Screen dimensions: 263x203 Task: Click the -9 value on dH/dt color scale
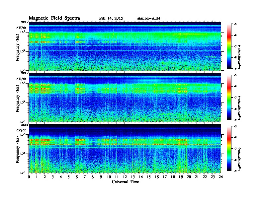pos(235,69)
